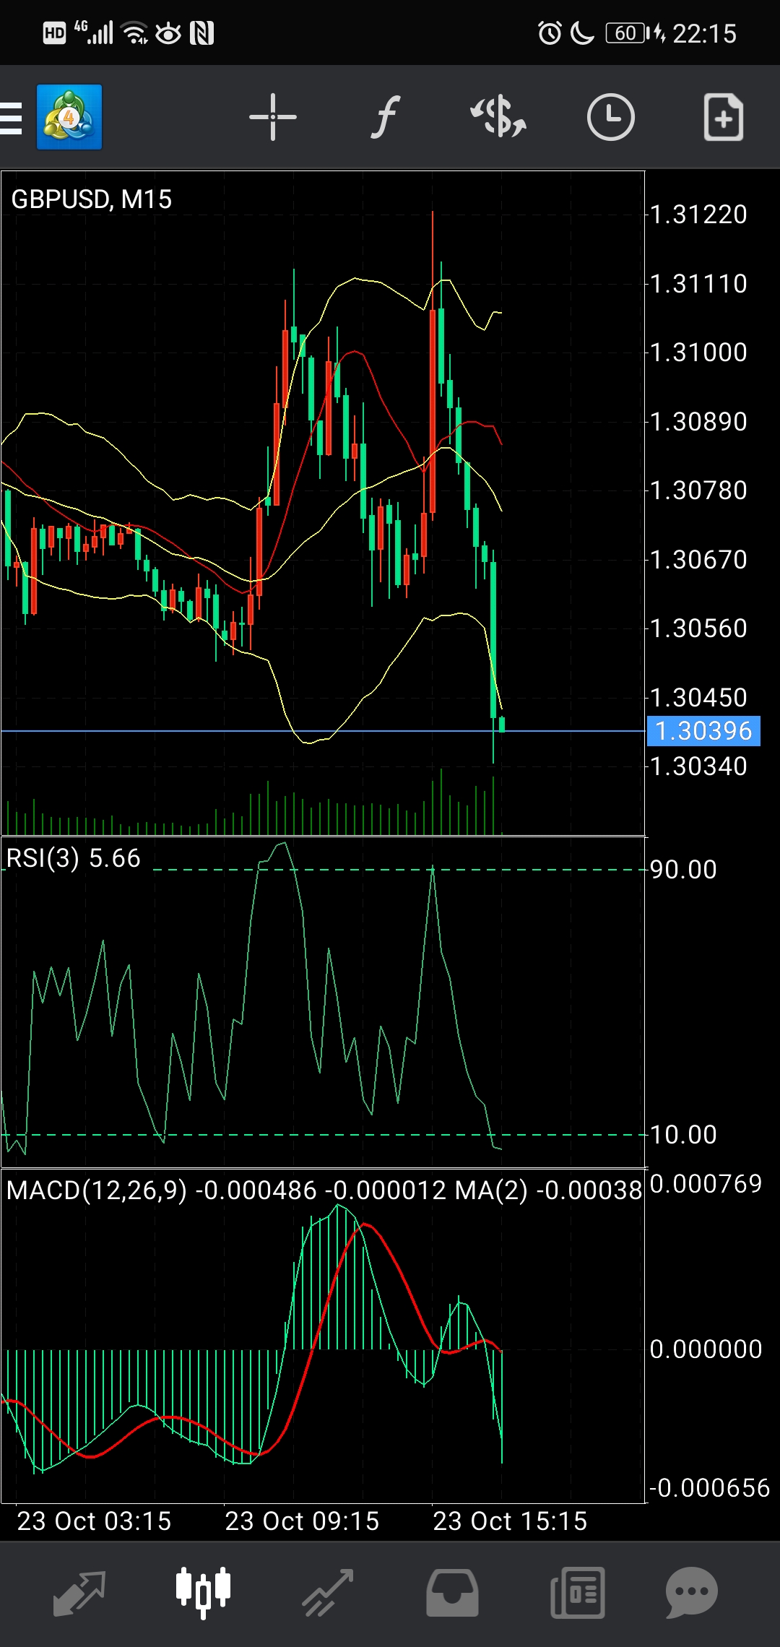Tap the MACD -0.000656 bottom axis label
Viewport: 780px width, 1647px height.
point(709,1488)
